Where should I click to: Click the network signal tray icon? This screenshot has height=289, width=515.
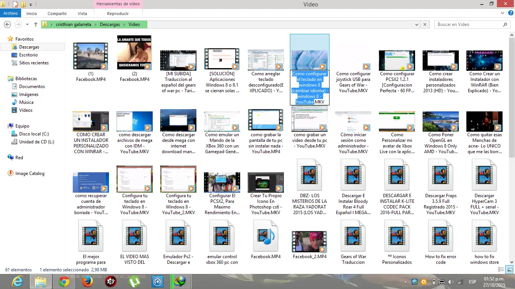(460, 282)
